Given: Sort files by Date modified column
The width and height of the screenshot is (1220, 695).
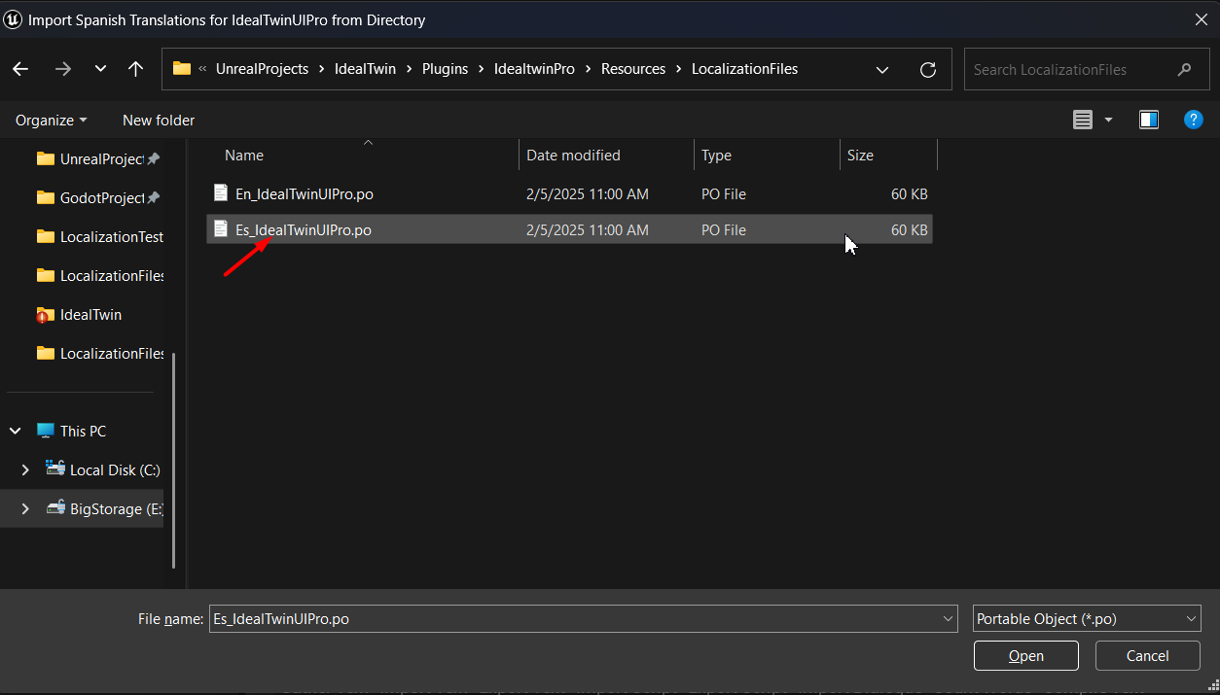Looking at the screenshot, I should pyautogui.click(x=573, y=156).
